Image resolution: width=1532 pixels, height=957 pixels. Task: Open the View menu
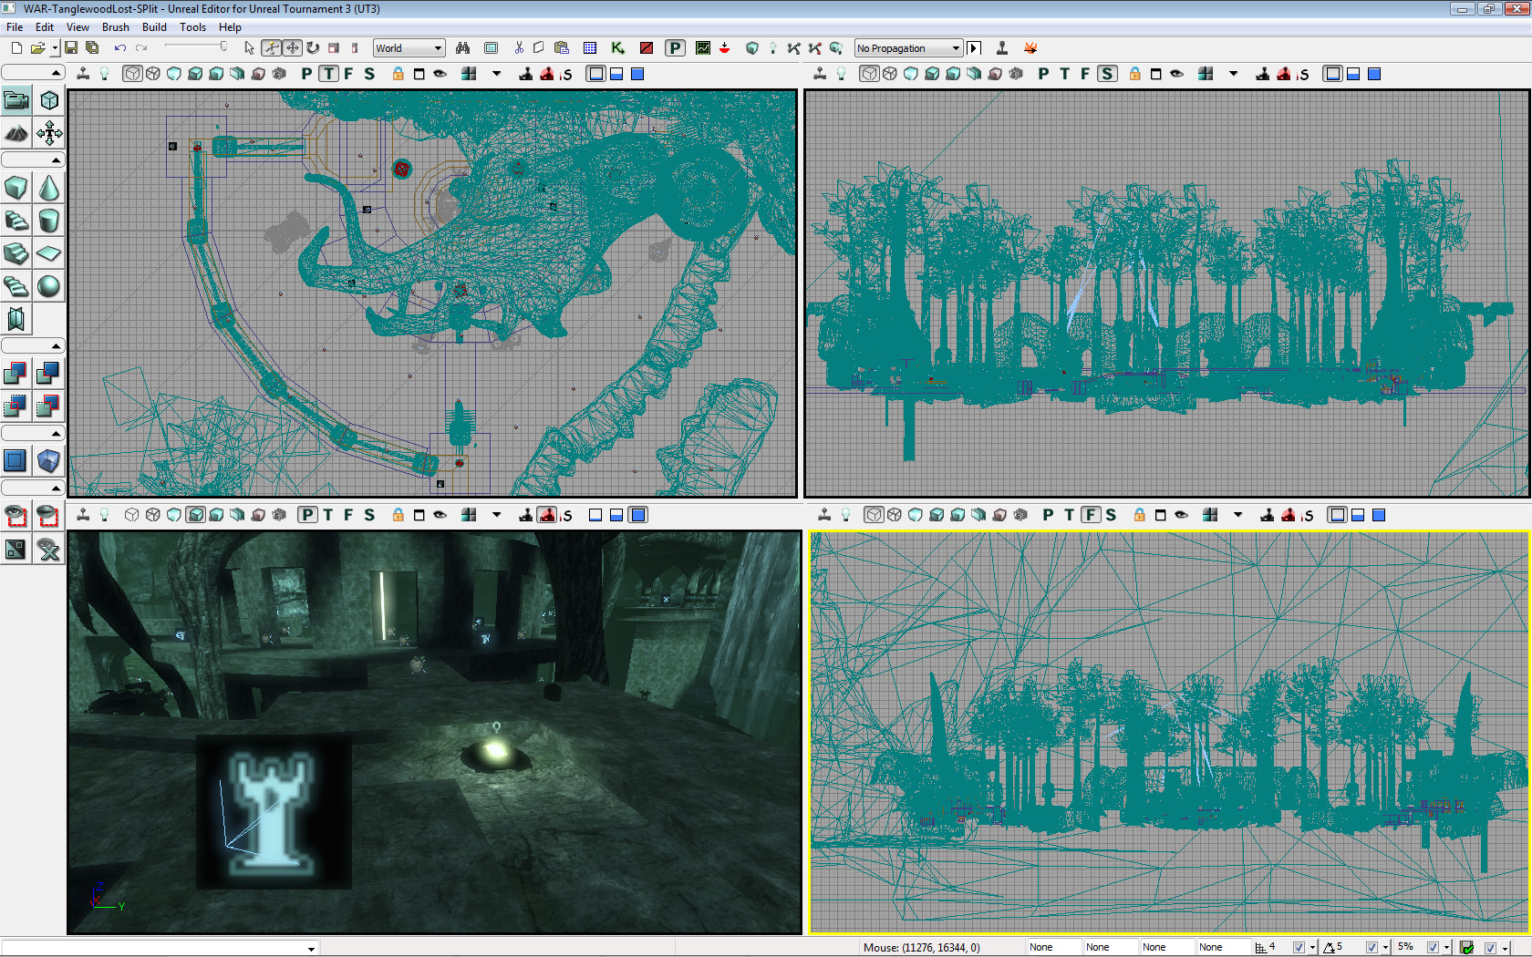click(78, 27)
